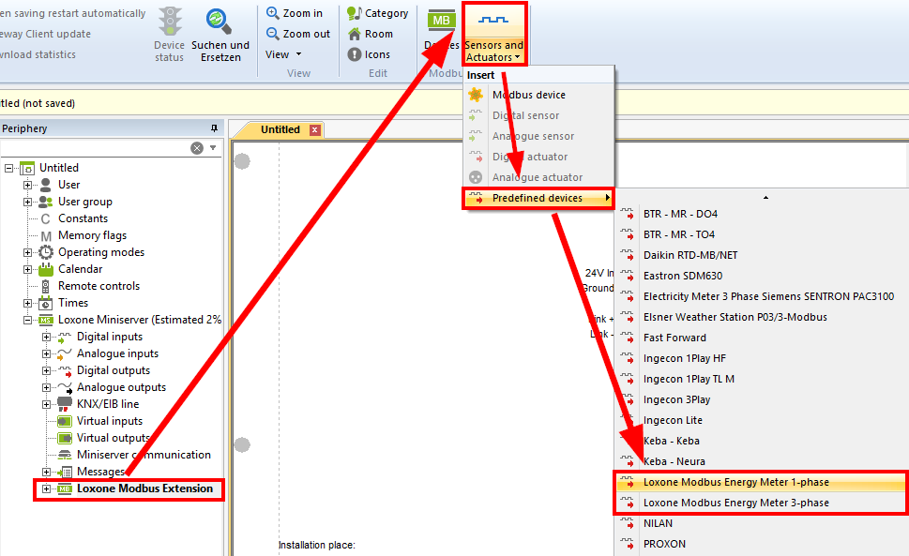Select Loxone Modbus Energy Meter 1-phase
Image resolution: width=909 pixels, height=556 pixels.
735,482
